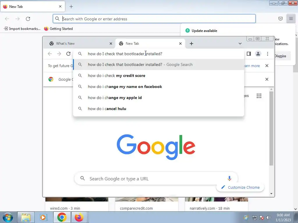Click Firefox reload page icon
This screenshot has width=298, height=223.
28,19
